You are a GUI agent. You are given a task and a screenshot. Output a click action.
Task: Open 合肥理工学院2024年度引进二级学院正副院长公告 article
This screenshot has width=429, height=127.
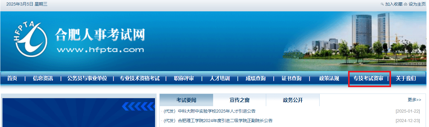pos(225,121)
